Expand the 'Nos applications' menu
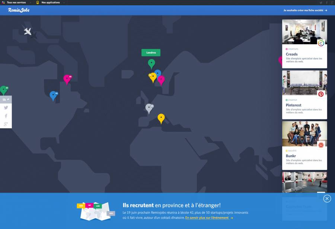The height and width of the screenshot is (229, 335). (x=50, y=3)
